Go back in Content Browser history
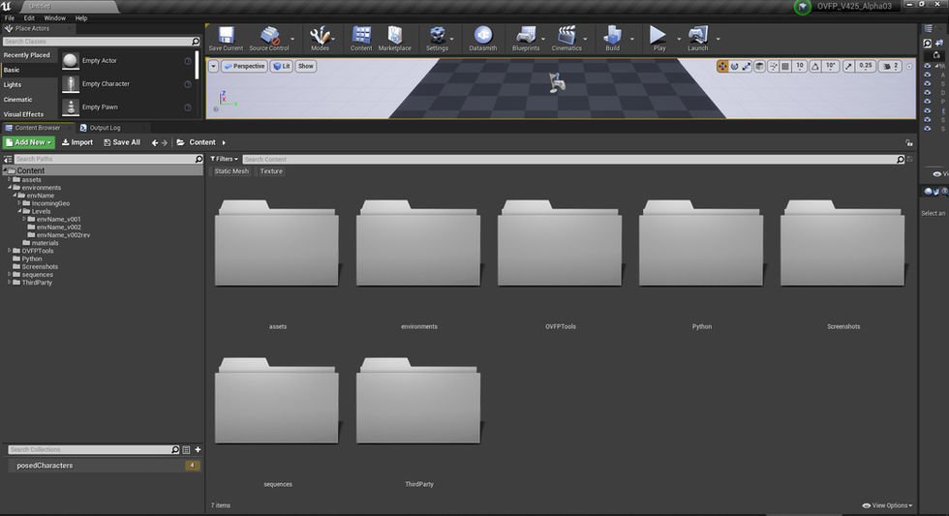Image resolution: width=949 pixels, height=516 pixels. click(x=155, y=142)
